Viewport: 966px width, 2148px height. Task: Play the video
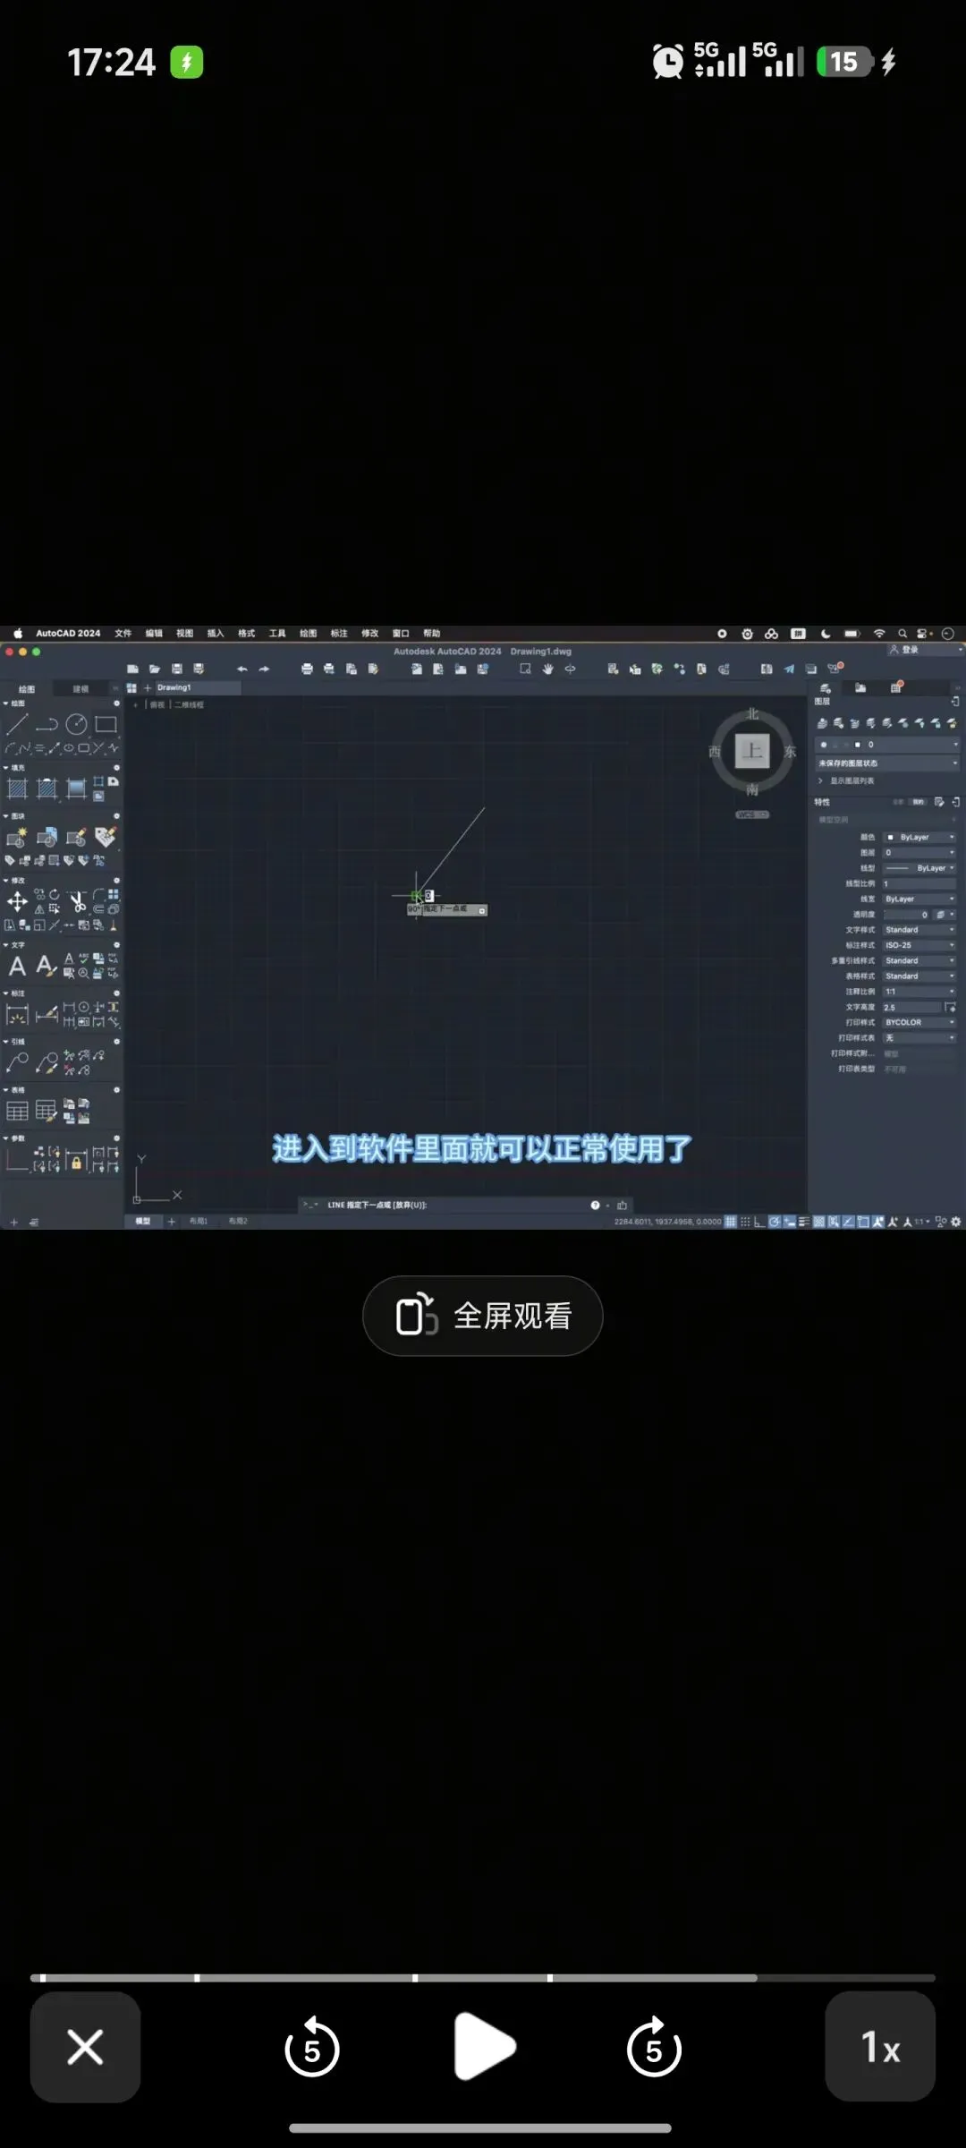coord(483,2046)
